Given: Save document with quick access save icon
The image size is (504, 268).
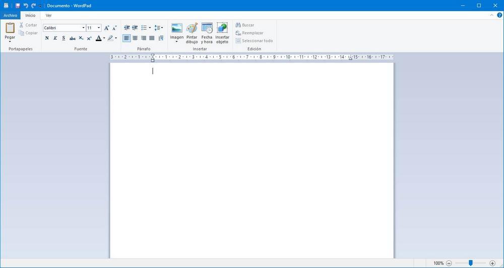Looking at the screenshot, I should (18, 6).
